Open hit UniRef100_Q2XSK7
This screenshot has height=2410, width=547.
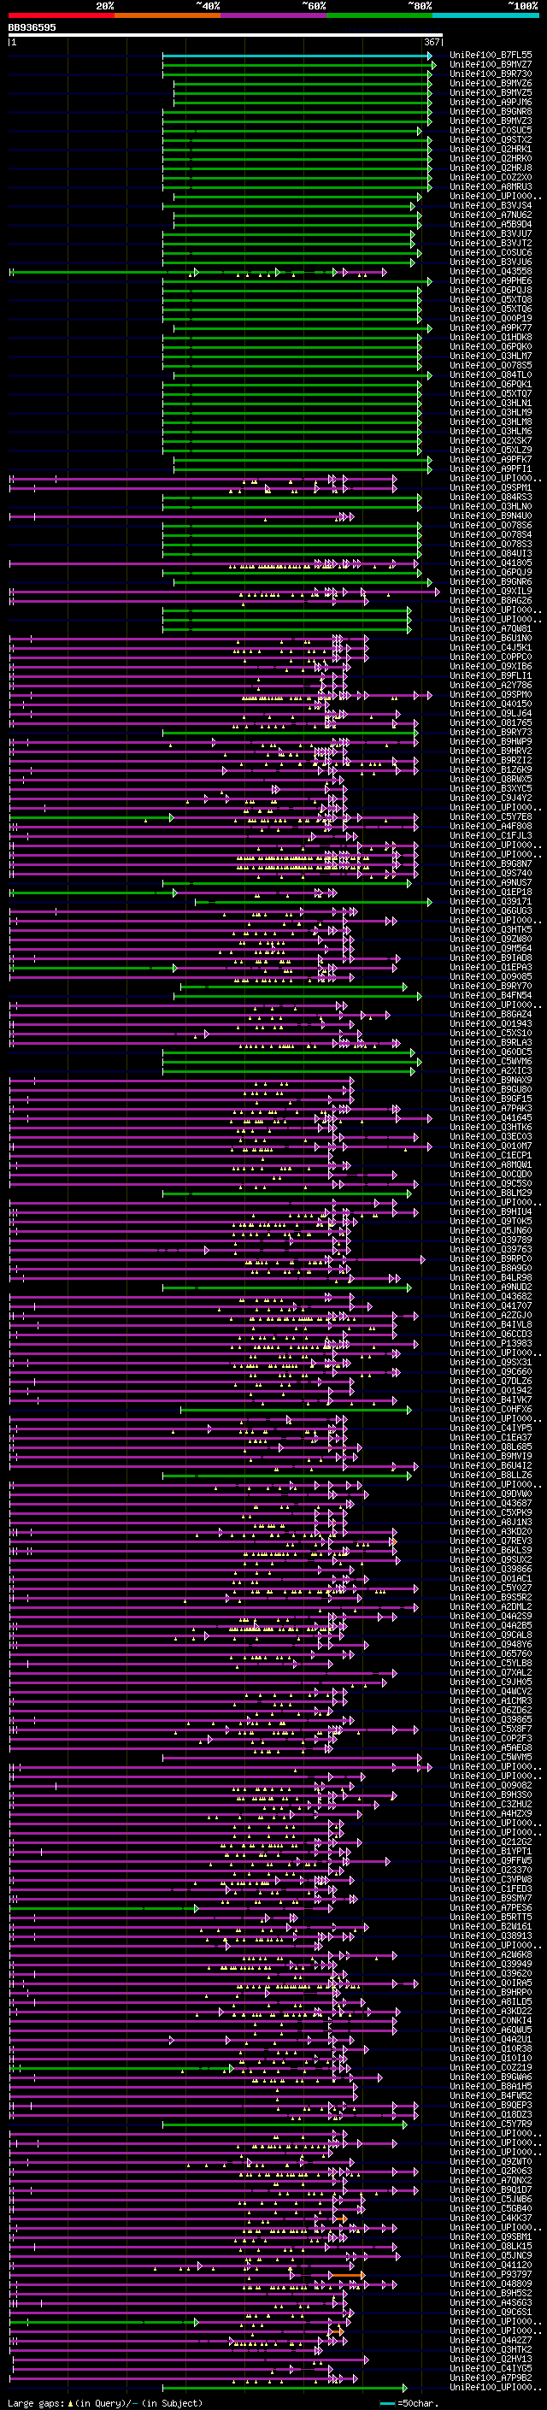(491, 440)
